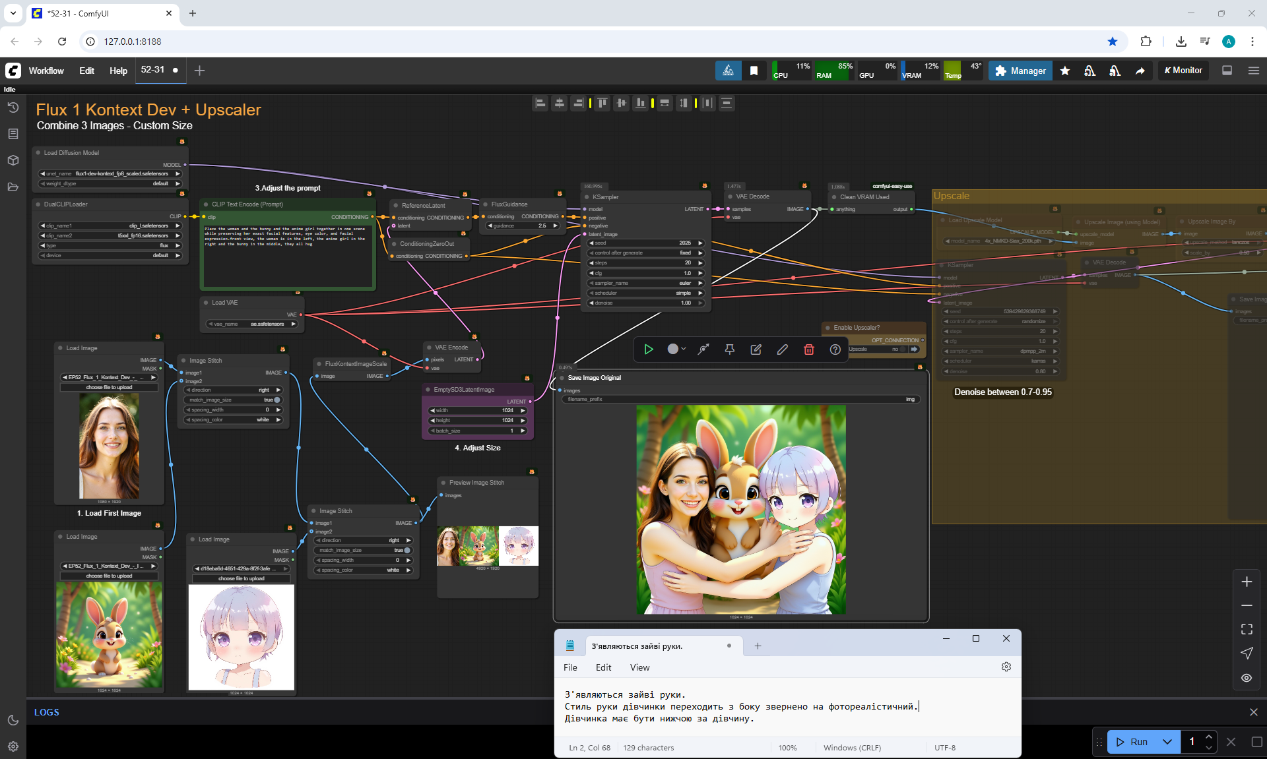Open the workflows folder sidebar icon
The height and width of the screenshot is (759, 1267).
(x=13, y=187)
